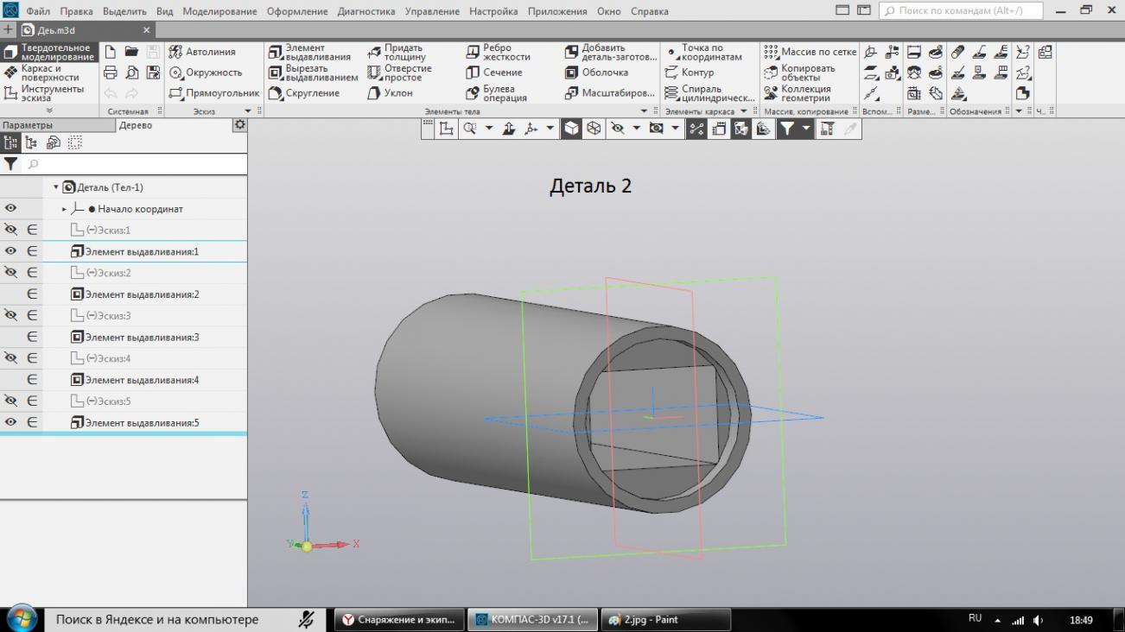Open the Моделирование menu

point(219,11)
